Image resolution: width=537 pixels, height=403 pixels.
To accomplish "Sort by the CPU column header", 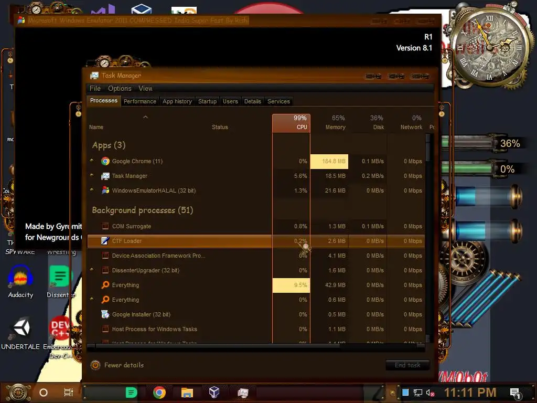I will pos(292,123).
